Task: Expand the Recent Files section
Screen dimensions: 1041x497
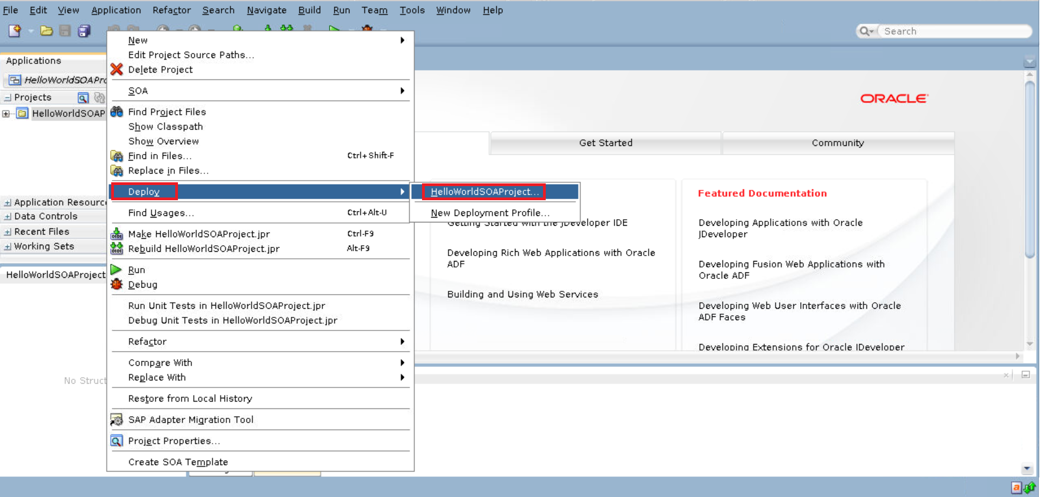Action: (x=8, y=232)
